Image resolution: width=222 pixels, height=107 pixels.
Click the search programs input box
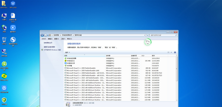point(163,35)
